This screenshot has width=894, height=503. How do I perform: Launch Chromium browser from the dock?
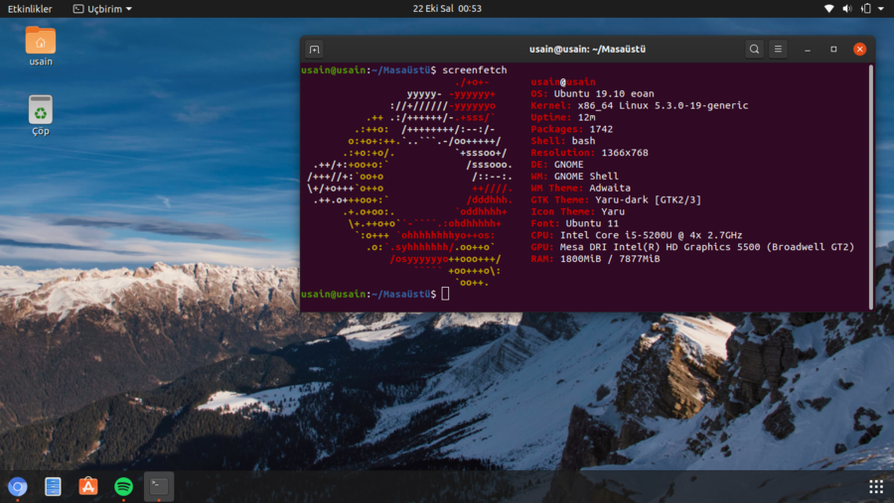coord(18,486)
